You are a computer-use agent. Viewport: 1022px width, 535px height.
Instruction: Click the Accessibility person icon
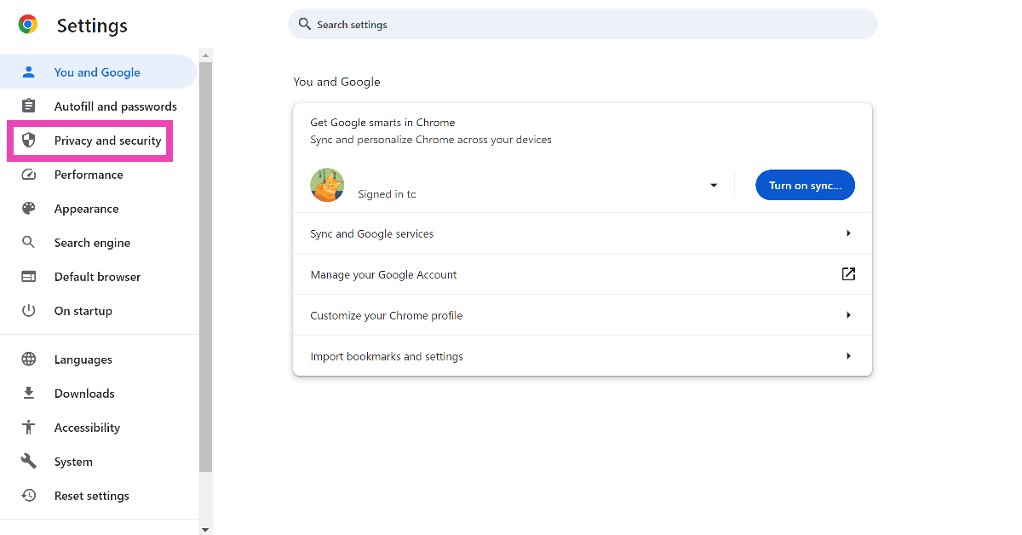coord(29,428)
